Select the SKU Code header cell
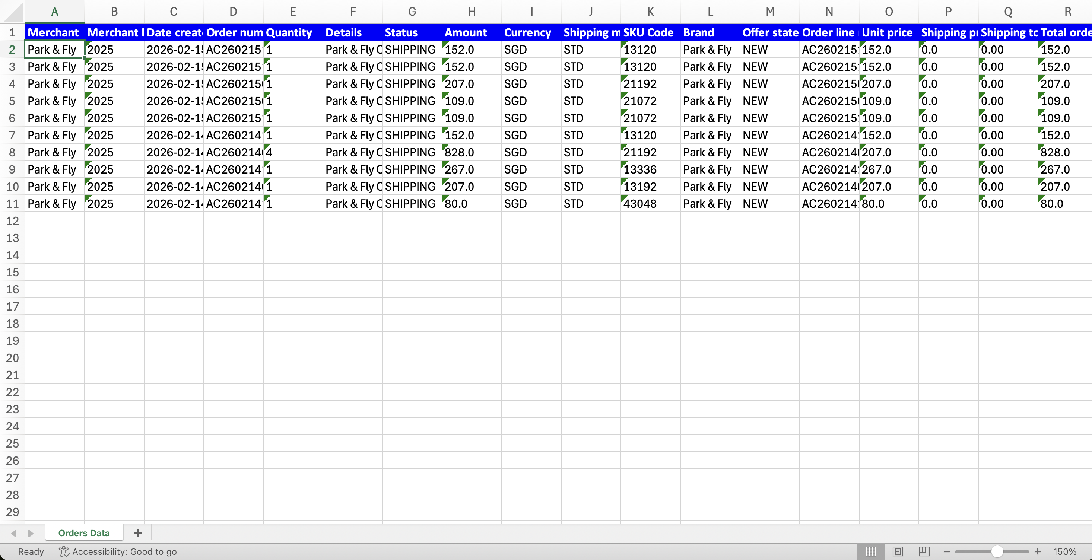The height and width of the screenshot is (560, 1092). (650, 33)
